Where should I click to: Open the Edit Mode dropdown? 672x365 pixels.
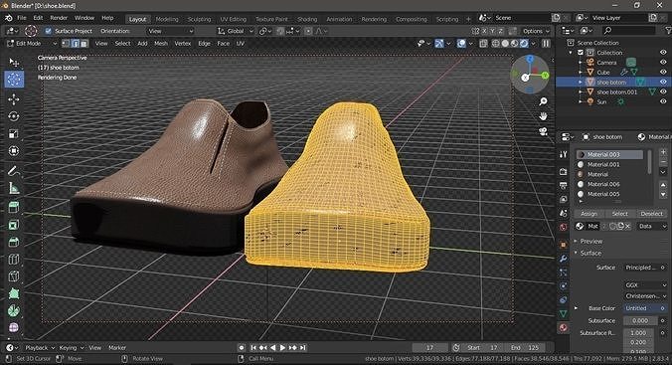coord(32,44)
